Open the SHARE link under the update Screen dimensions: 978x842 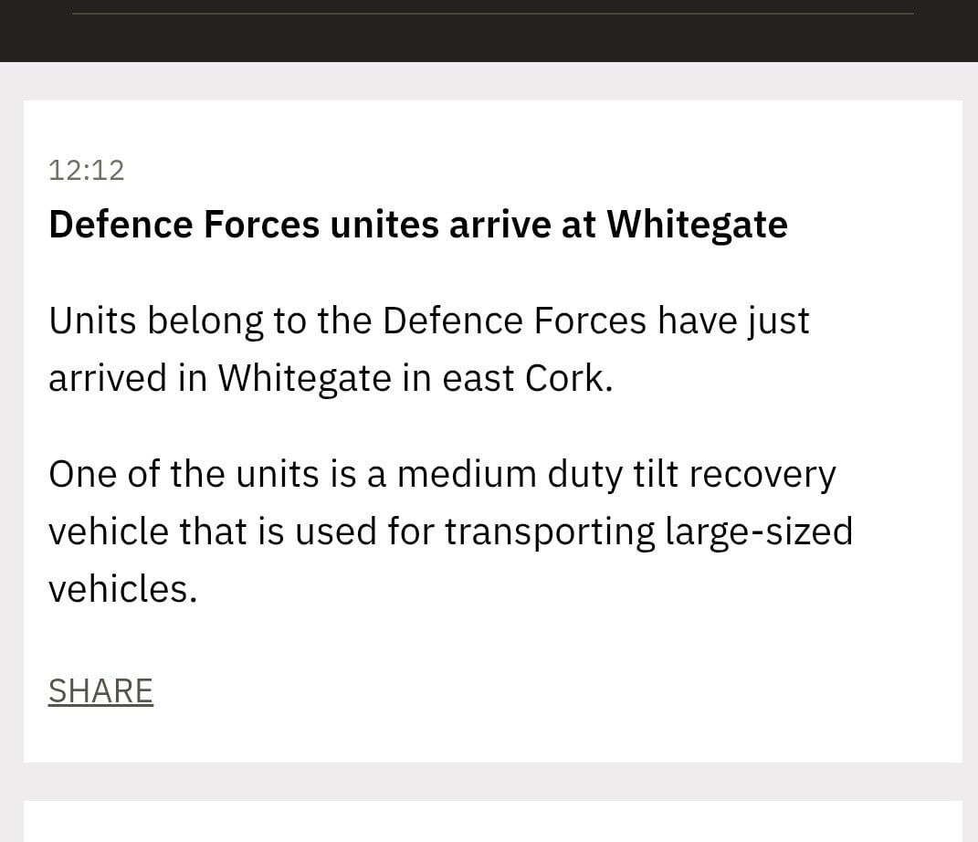[100, 691]
